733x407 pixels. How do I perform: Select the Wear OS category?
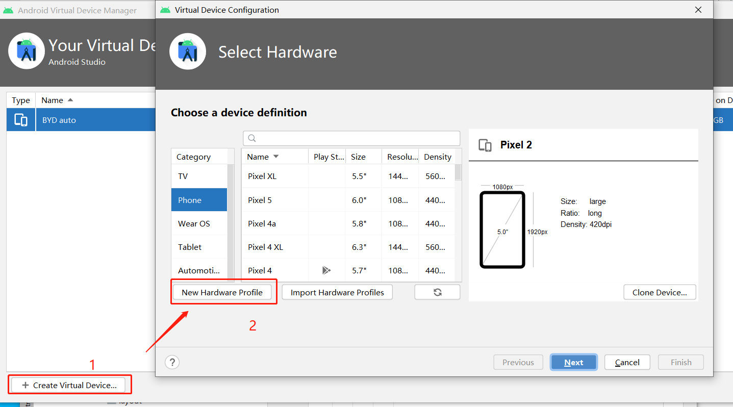(199, 223)
